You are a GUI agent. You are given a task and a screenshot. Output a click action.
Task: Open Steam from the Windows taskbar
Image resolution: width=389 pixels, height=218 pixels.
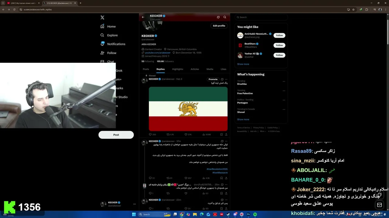228,214
